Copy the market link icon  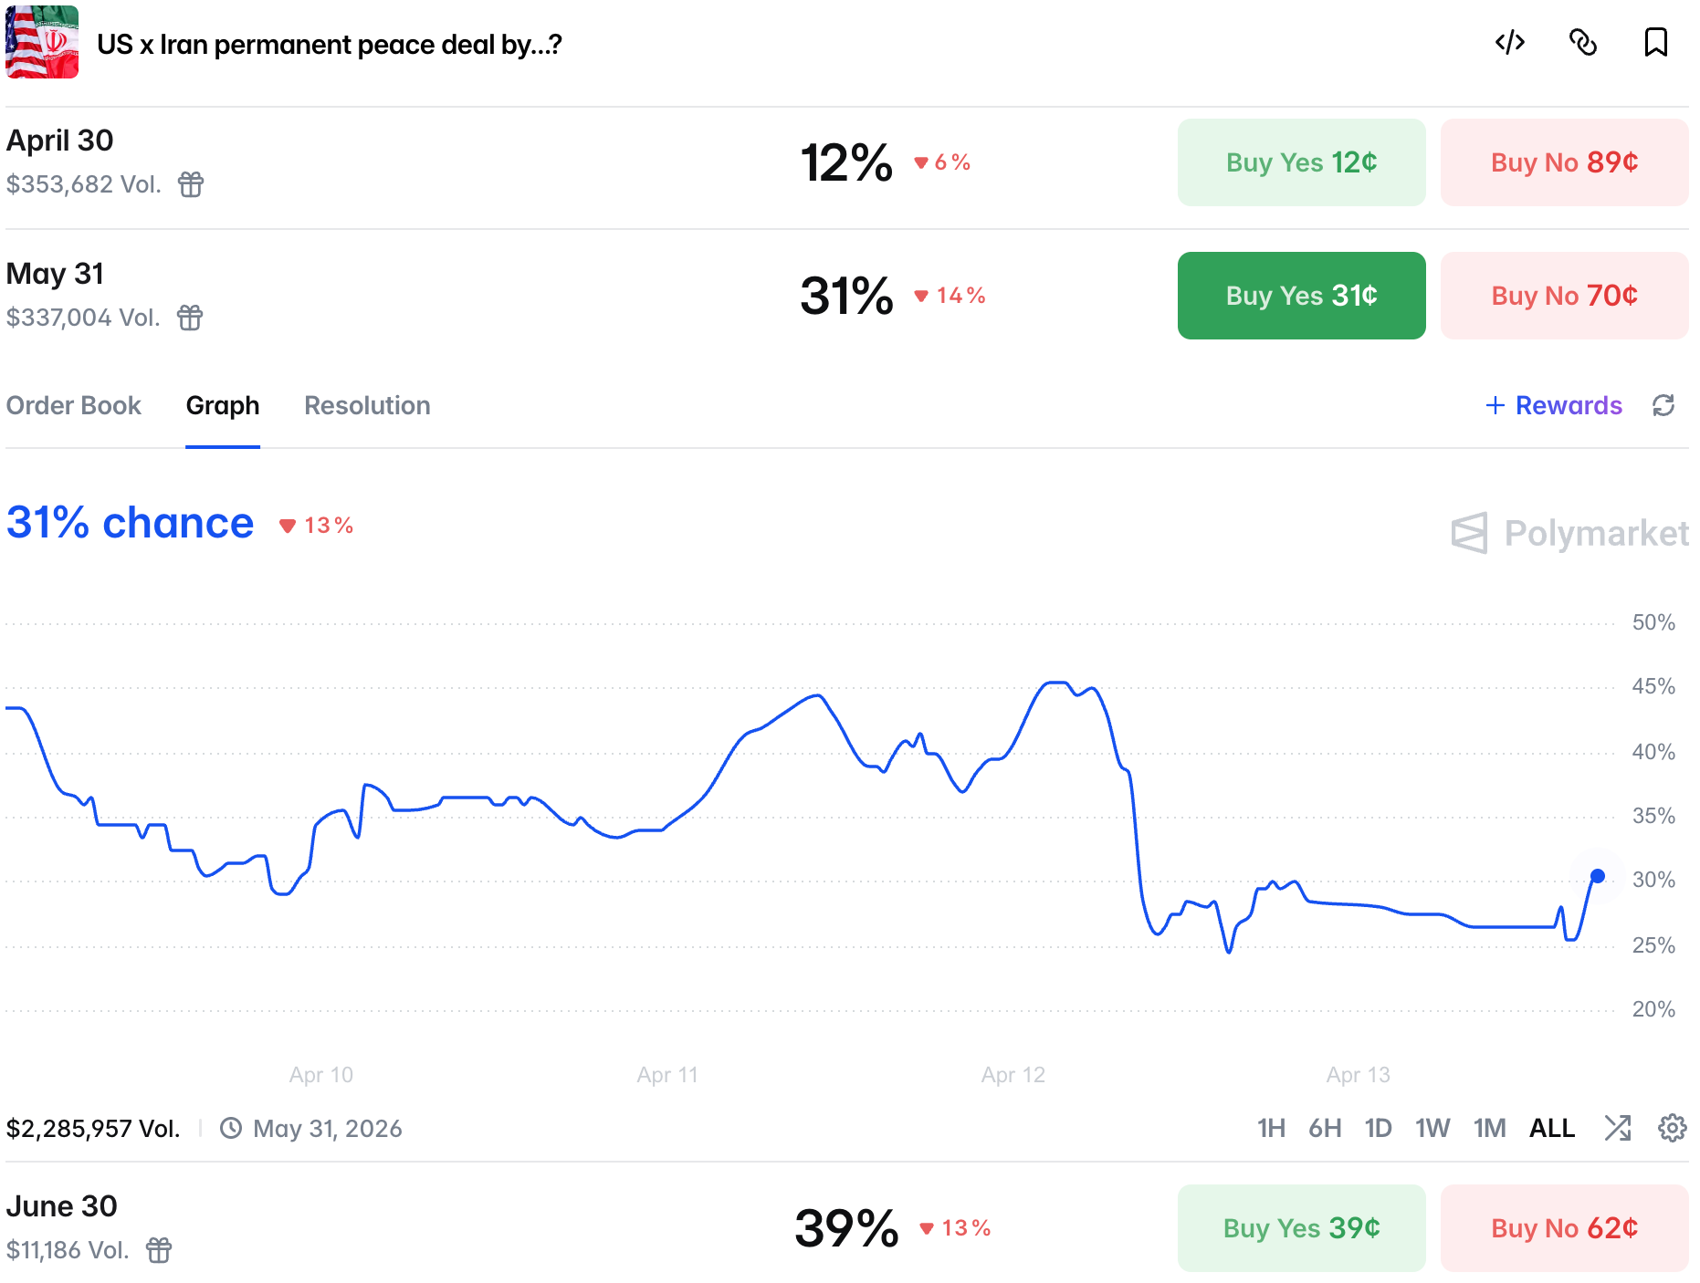pyautogui.click(x=1583, y=42)
